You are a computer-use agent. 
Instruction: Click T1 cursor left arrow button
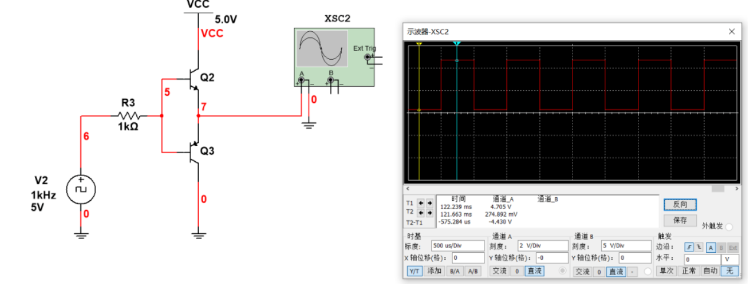[421, 203]
